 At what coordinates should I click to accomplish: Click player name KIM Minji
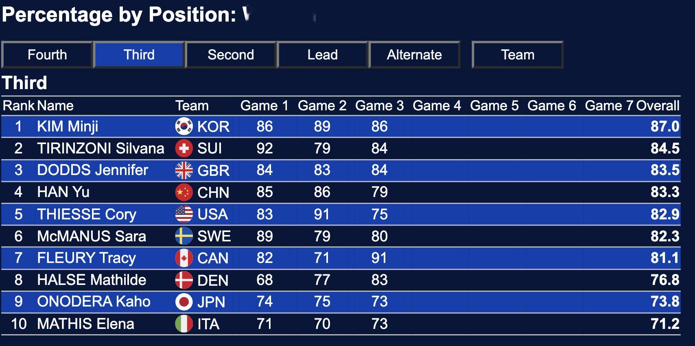click(68, 127)
